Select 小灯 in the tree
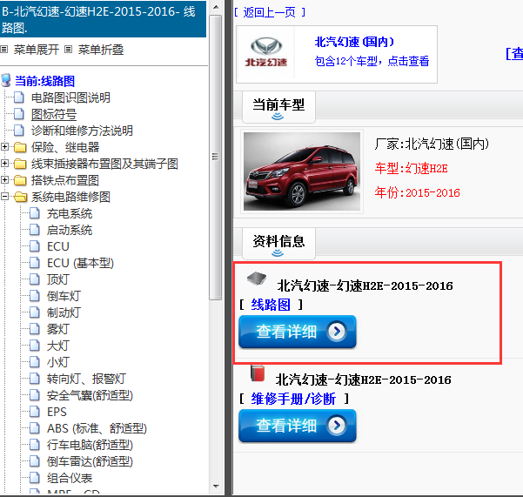The image size is (523, 497). (x=58, y=362)
